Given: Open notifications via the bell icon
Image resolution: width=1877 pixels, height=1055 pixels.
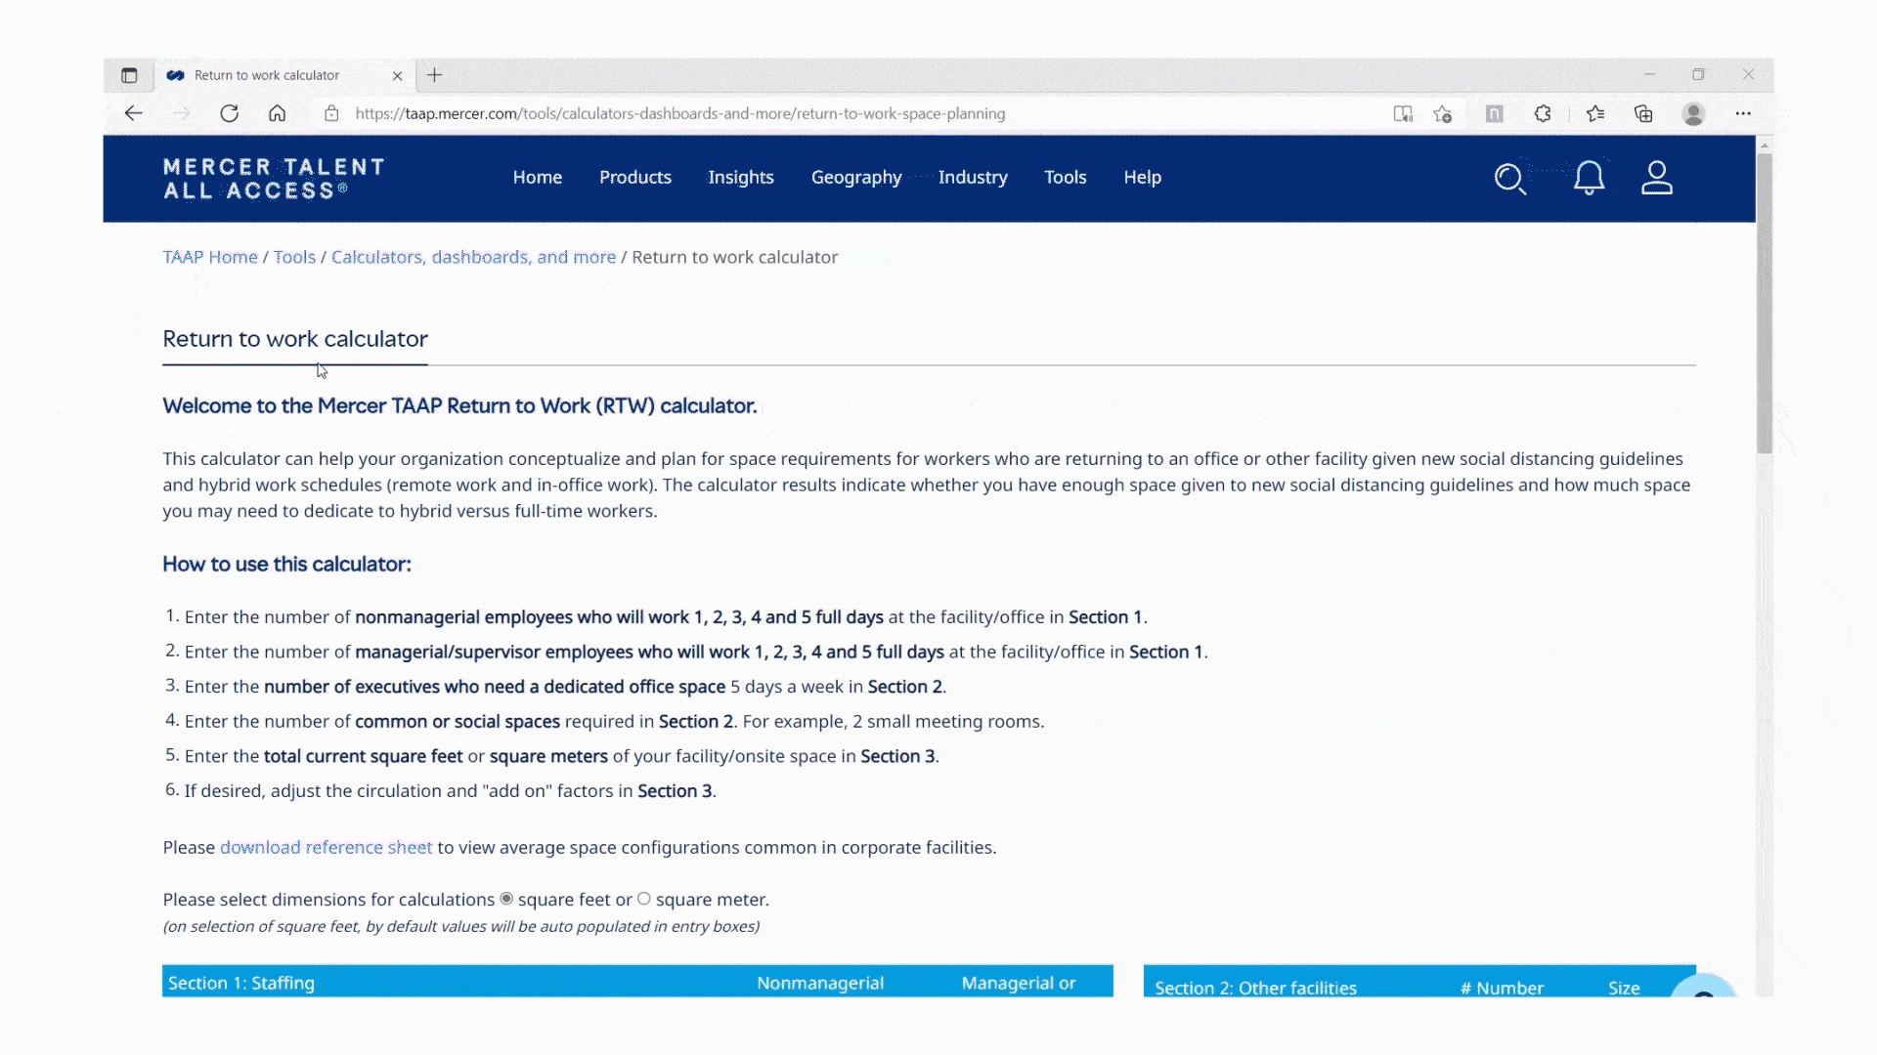Looking at the screenshot, I should pos(1588,179).
